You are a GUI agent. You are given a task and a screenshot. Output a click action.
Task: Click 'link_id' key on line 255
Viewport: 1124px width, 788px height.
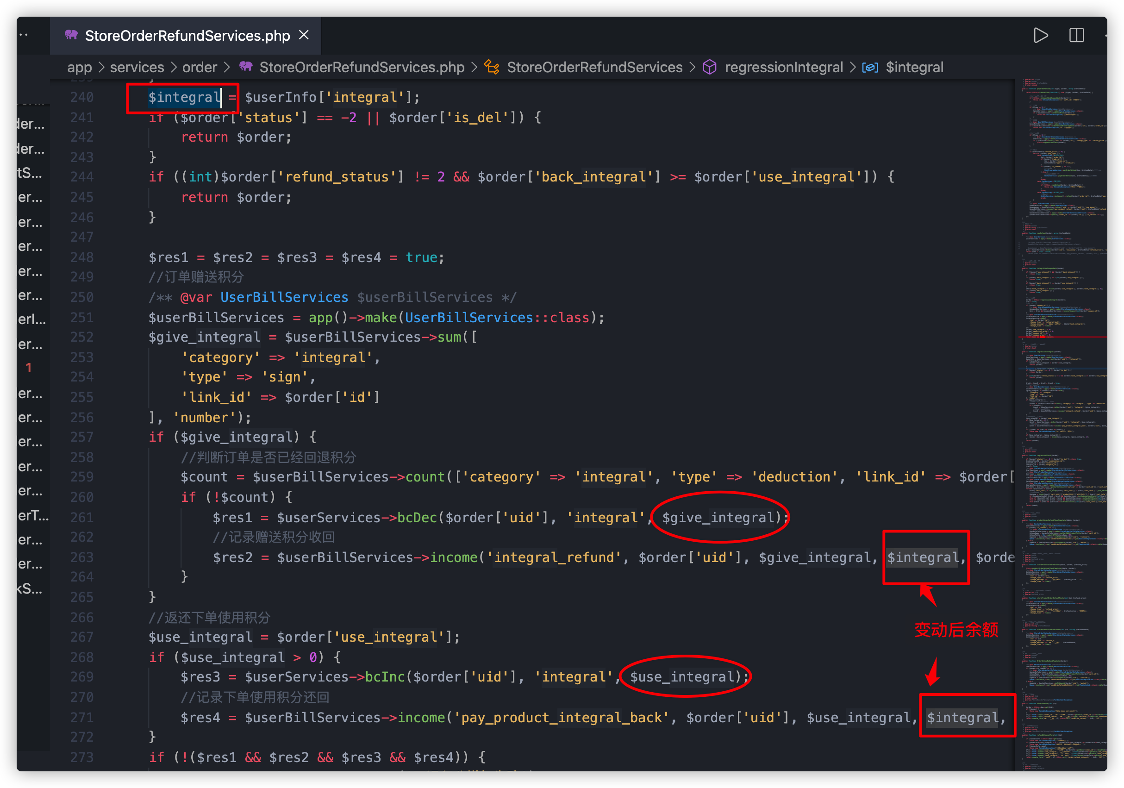tap(216, 397)
